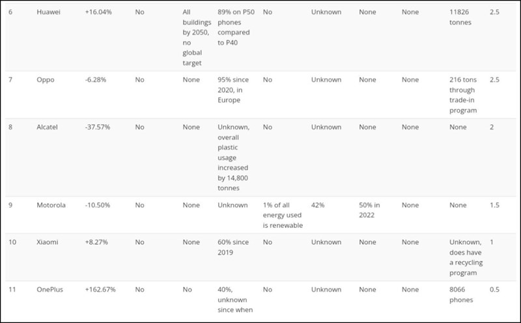This screenshot has width=521, height=323.
Task: Select '8066 phones' cell
Action: point(461,294)
